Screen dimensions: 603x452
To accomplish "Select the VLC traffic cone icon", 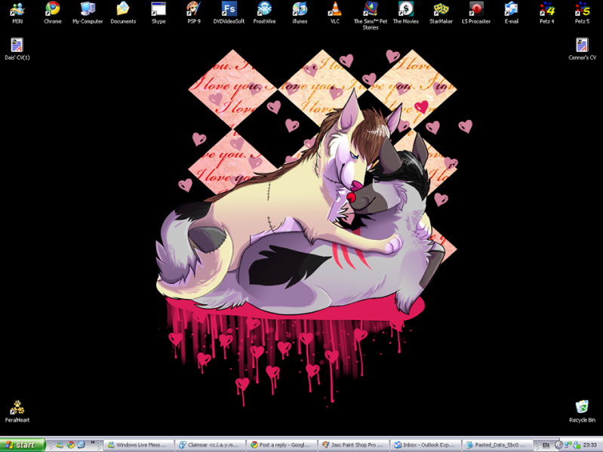I will tap(335, 12).
